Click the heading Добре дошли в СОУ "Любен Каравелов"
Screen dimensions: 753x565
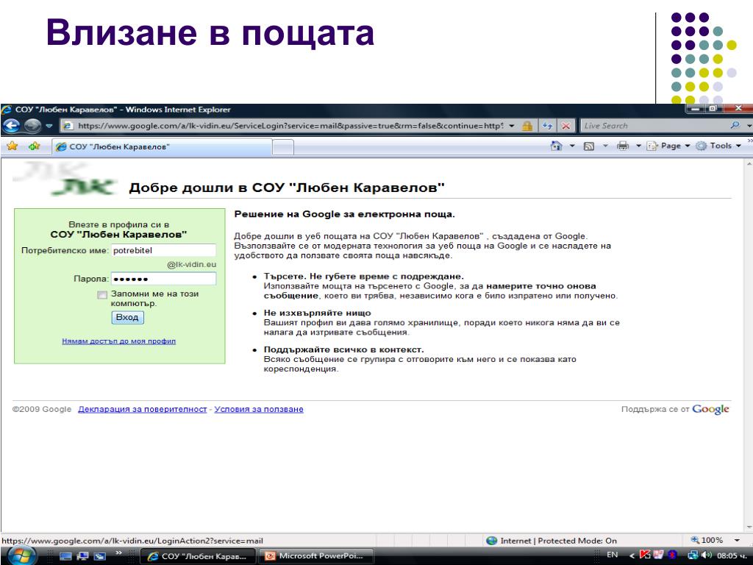(287, 188)
